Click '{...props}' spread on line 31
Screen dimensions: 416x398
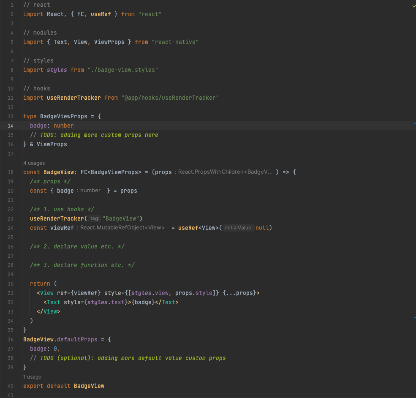coord(239,293)
